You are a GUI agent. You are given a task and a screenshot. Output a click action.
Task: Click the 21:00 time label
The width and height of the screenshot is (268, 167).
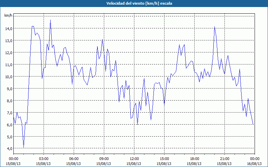tap(224, 159)
